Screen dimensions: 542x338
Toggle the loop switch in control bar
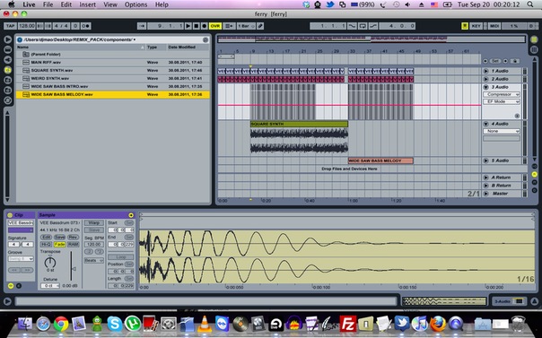pyautogui.click(x=363, y=26)
